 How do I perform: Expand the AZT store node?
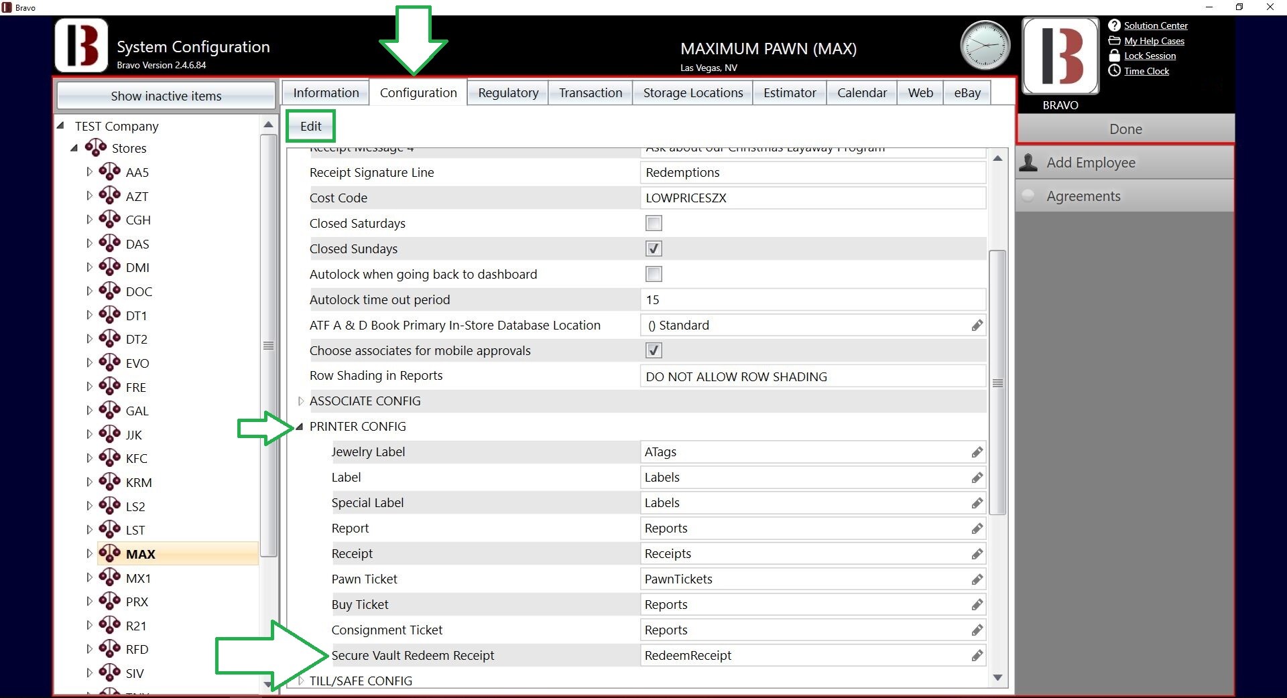tap(89, 196)
